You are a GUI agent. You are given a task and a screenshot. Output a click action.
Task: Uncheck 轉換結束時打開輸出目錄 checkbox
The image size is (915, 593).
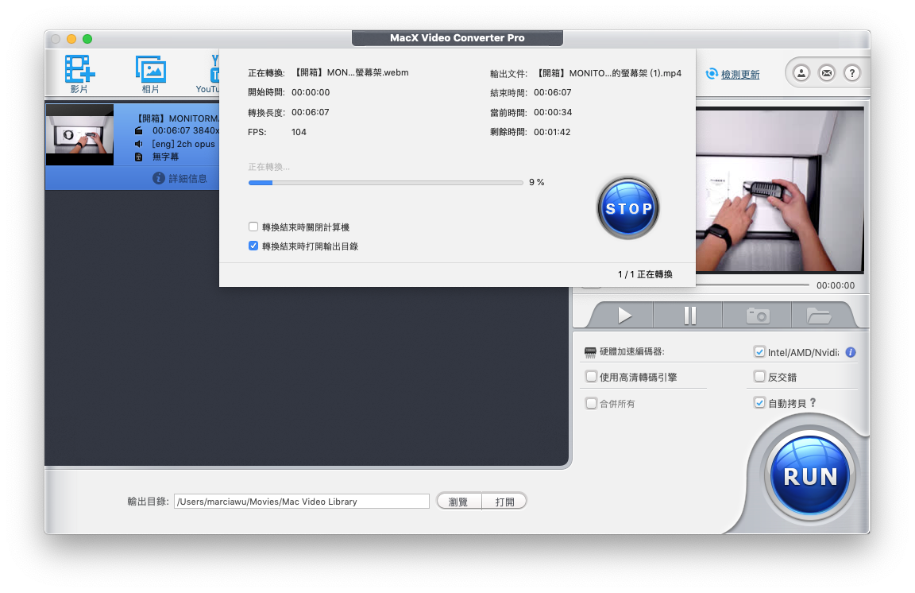253,246
